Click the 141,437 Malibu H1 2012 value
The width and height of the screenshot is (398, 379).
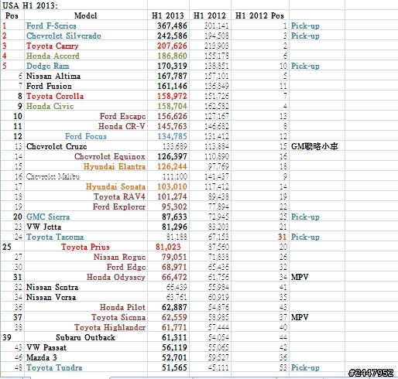pos(216,176)
